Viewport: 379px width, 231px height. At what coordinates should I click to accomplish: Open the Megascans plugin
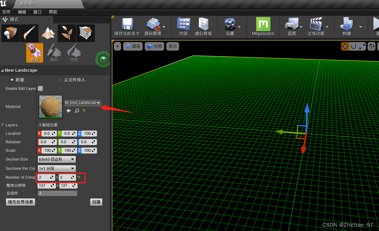pyautogui.click(x=263, y=27)
